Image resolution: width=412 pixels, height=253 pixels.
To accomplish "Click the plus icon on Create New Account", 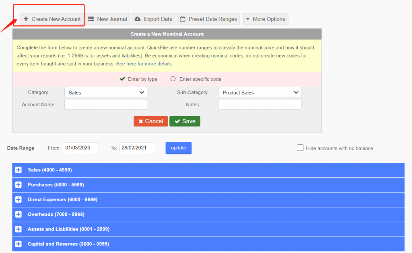I will pyautogui.click(x=26, y=19).
